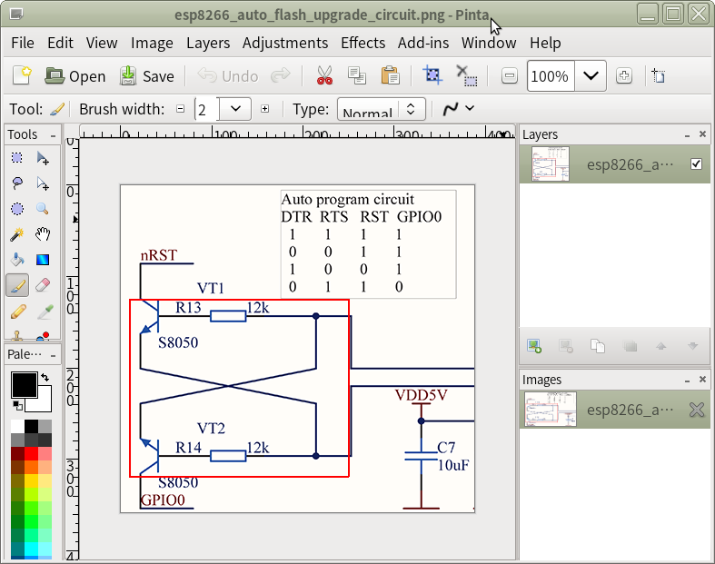The height and width of the screenshot is (564, 715).
Task: Select the Zoom magnifier tool
Action: [43, 209]
